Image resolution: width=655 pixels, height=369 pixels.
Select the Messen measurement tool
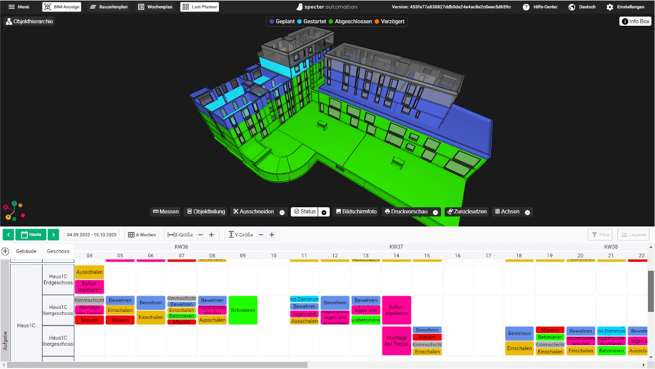[x=165, y=211]
